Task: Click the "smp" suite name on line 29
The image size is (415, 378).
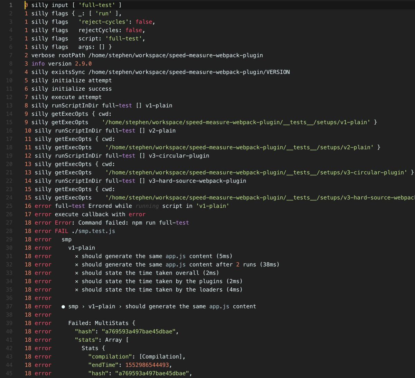Action: click(x=66, y=240)
